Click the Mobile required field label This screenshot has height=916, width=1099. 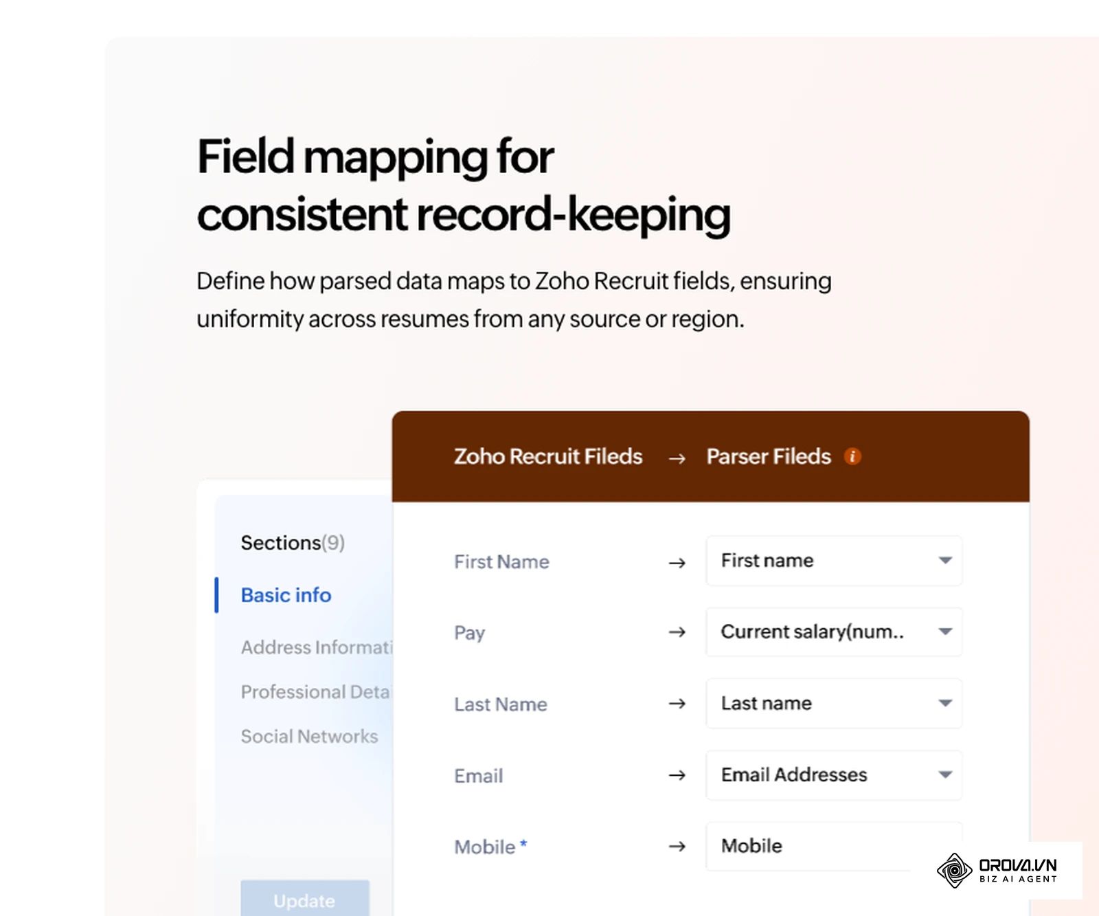[490, 847]
